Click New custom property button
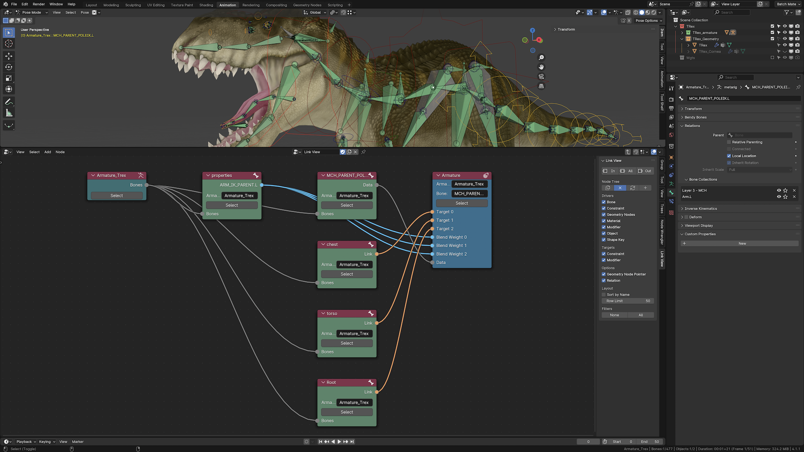804x452 pixels. [739, 244]
